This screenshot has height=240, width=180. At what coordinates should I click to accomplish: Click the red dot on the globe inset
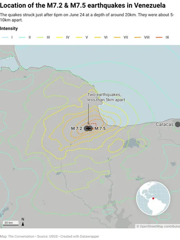tap(153, 198)
